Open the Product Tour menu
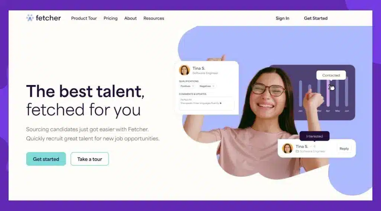The width and height of the screenshot is (381, 211). click(84, 18)
